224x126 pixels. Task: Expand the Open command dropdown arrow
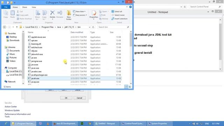tap(108, 12)
